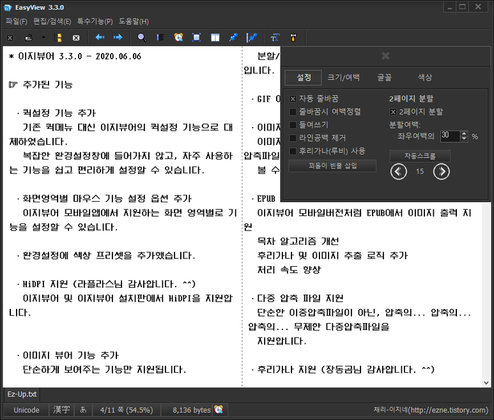Click the '추가된 기능' heading text
Viewport: 494px width, 420px height.
point(47,85)
